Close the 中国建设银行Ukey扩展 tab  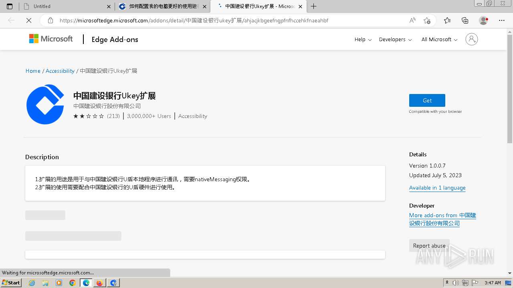(x=301, y=6)
